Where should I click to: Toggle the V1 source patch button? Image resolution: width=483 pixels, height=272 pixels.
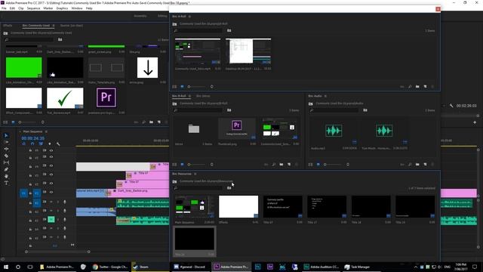[23, 193]
